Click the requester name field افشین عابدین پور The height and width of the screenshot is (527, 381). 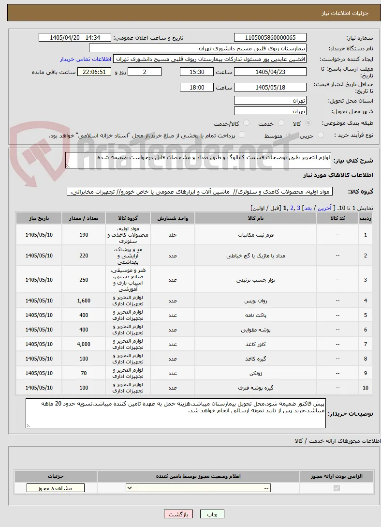click(210, 59)
